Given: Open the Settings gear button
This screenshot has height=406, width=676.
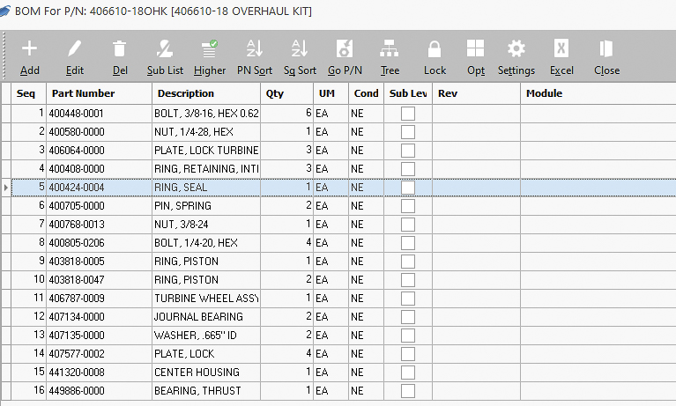Looking at the screenshot, I should [516, 49].
